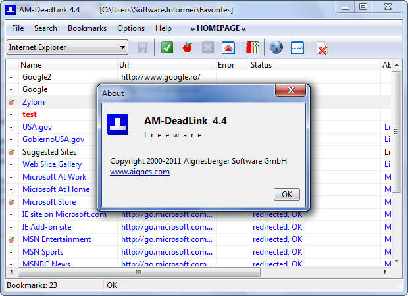
Task: Sort by the Name column header
Action: coord(68,65)
